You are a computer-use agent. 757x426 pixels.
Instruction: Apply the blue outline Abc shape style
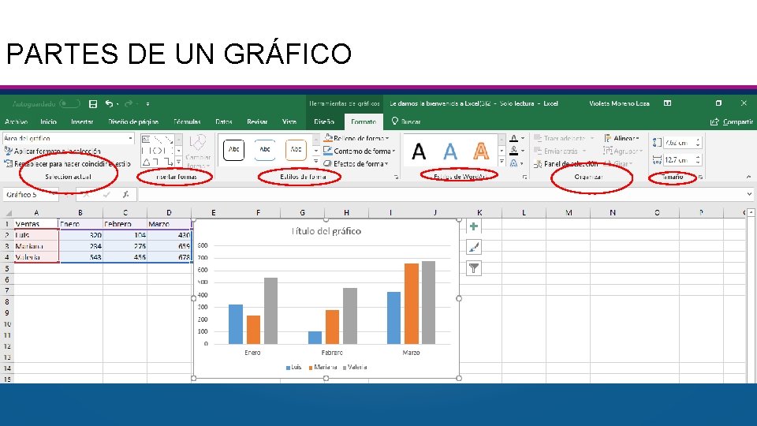[x=265, y=150]
